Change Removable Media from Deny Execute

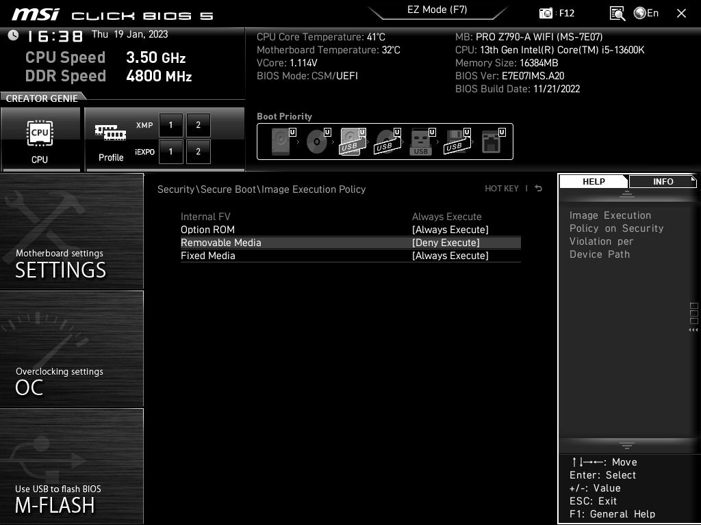pyautogui.click(x=446, y=242)
